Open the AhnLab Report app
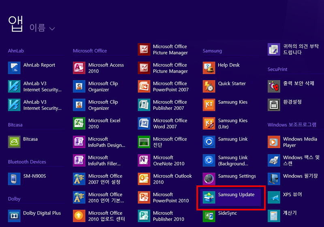Screen dimensions: 324x227 32,68
